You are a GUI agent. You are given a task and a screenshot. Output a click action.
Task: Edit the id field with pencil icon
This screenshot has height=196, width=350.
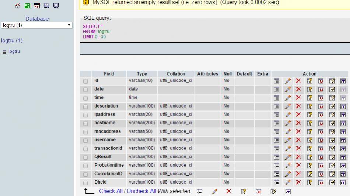click(287, 81)
